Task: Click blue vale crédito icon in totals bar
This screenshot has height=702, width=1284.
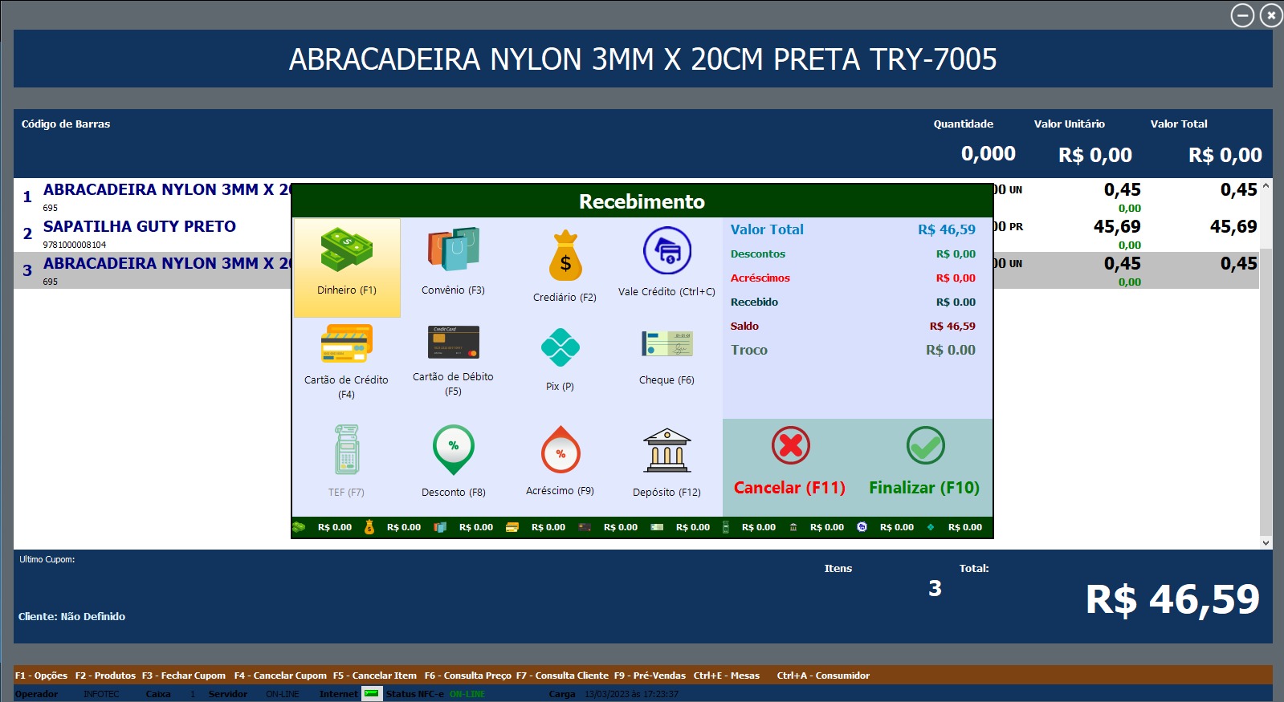Action: point(862,527)
